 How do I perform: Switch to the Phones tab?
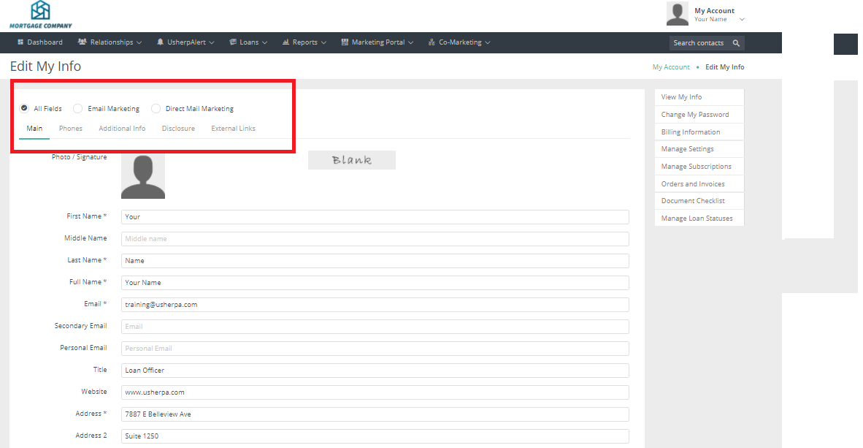71,129
